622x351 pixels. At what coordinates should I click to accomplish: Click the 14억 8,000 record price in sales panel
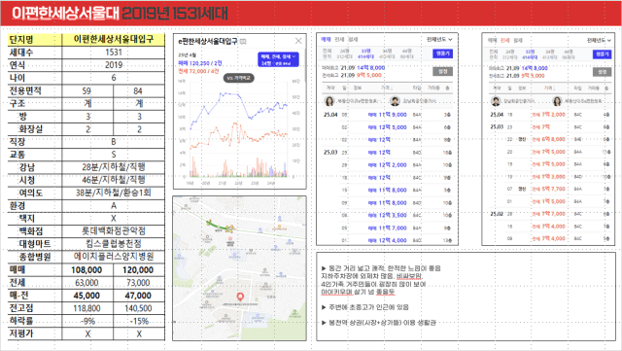click(x=371, y=68)
